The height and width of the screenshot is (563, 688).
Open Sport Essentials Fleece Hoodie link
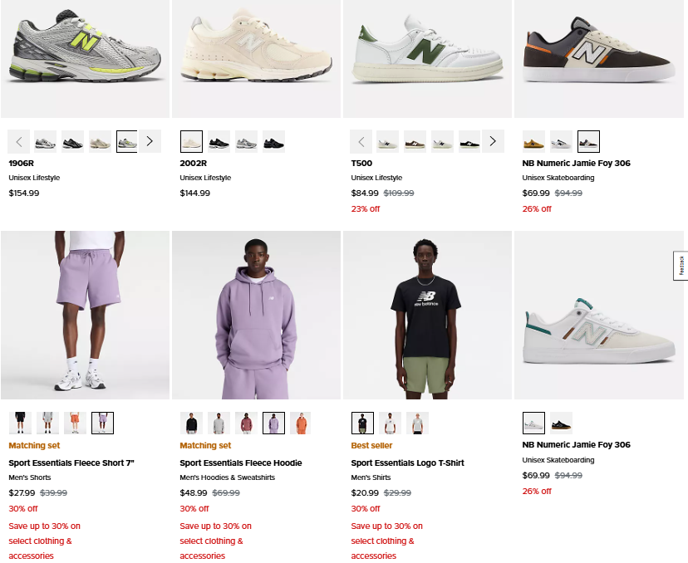coord(240,463)
